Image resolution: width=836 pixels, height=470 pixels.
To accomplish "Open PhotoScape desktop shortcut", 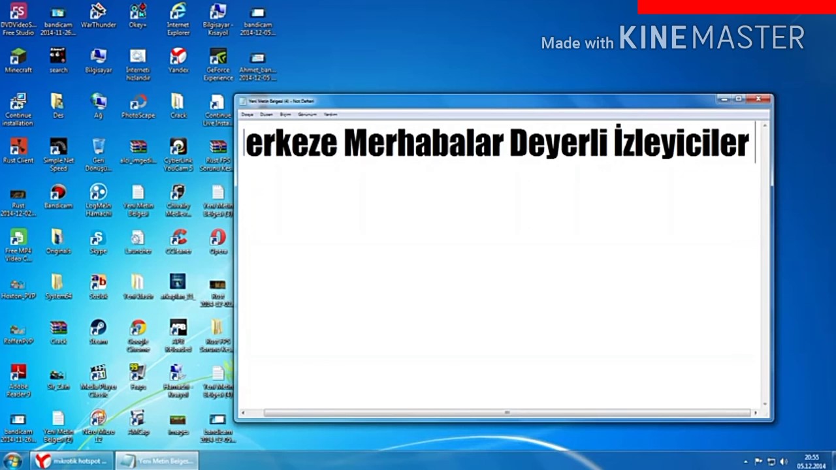I will click(x=138, y=106).
